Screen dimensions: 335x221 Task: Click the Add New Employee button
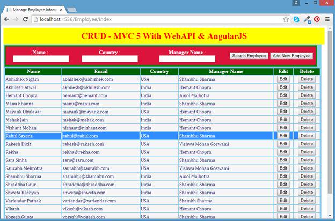pyautogui.click(x=292, y=56)
